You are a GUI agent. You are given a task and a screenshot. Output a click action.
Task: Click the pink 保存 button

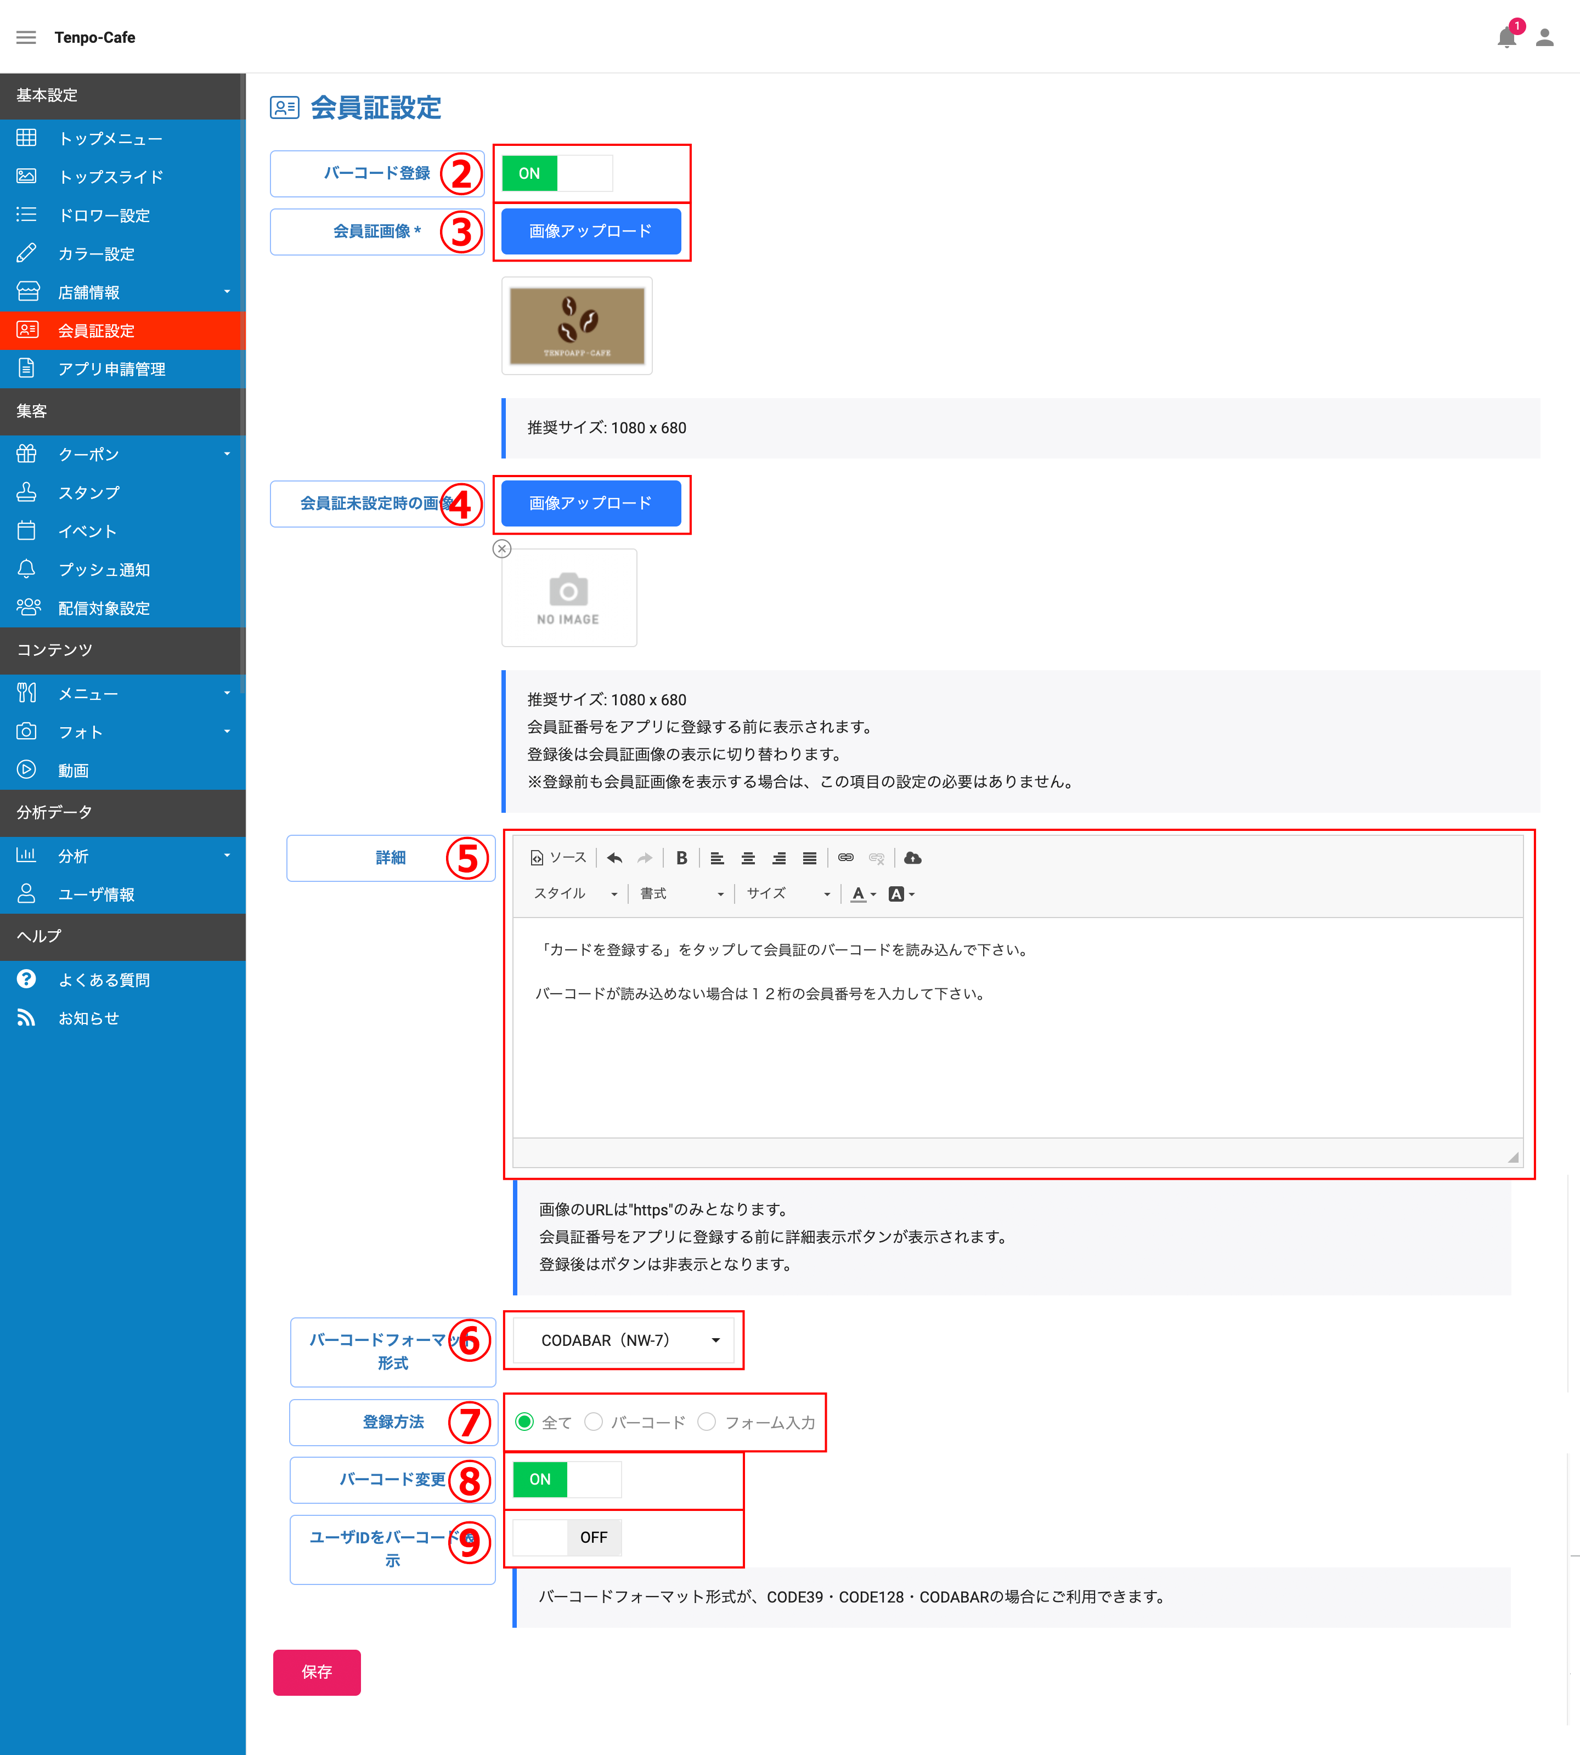click(317, 1672)
